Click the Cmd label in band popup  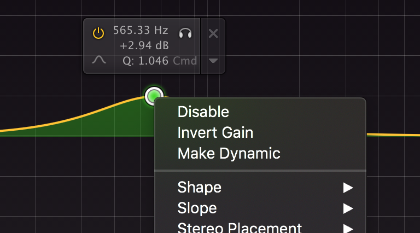pyautogui.click(x=185, y=61)
